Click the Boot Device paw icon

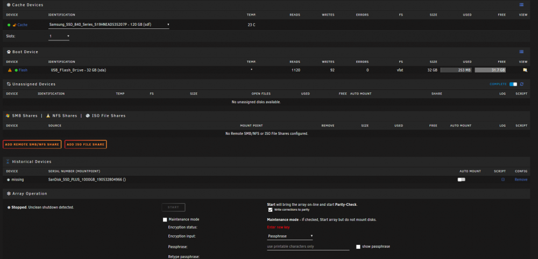9,52
